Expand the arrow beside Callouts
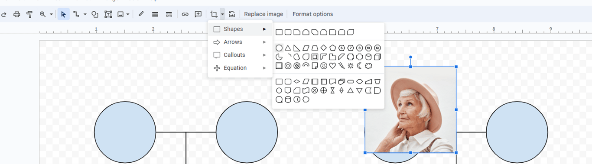592x164 pixels. coord(264,55)
